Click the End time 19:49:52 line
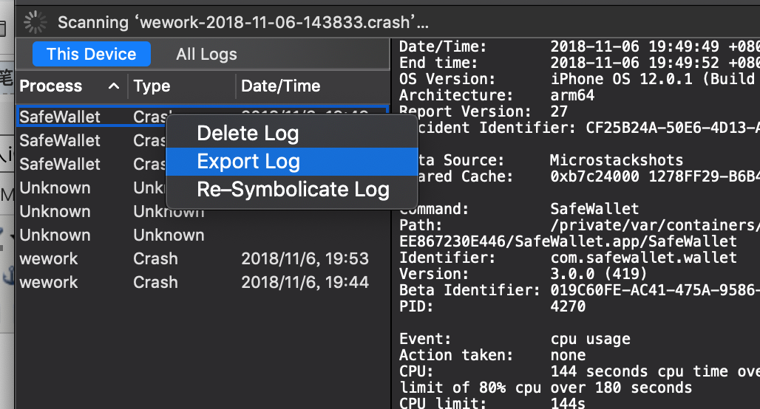760x409 pixels. coord(579,63)
